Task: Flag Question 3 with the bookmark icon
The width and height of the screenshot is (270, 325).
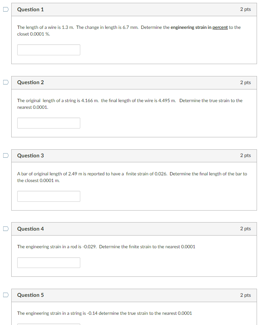Action: (x=6, y=155)
